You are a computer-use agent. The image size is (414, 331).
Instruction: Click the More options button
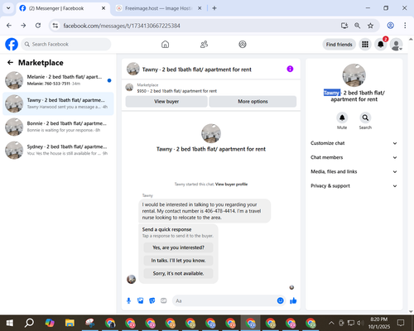point(253,101)
